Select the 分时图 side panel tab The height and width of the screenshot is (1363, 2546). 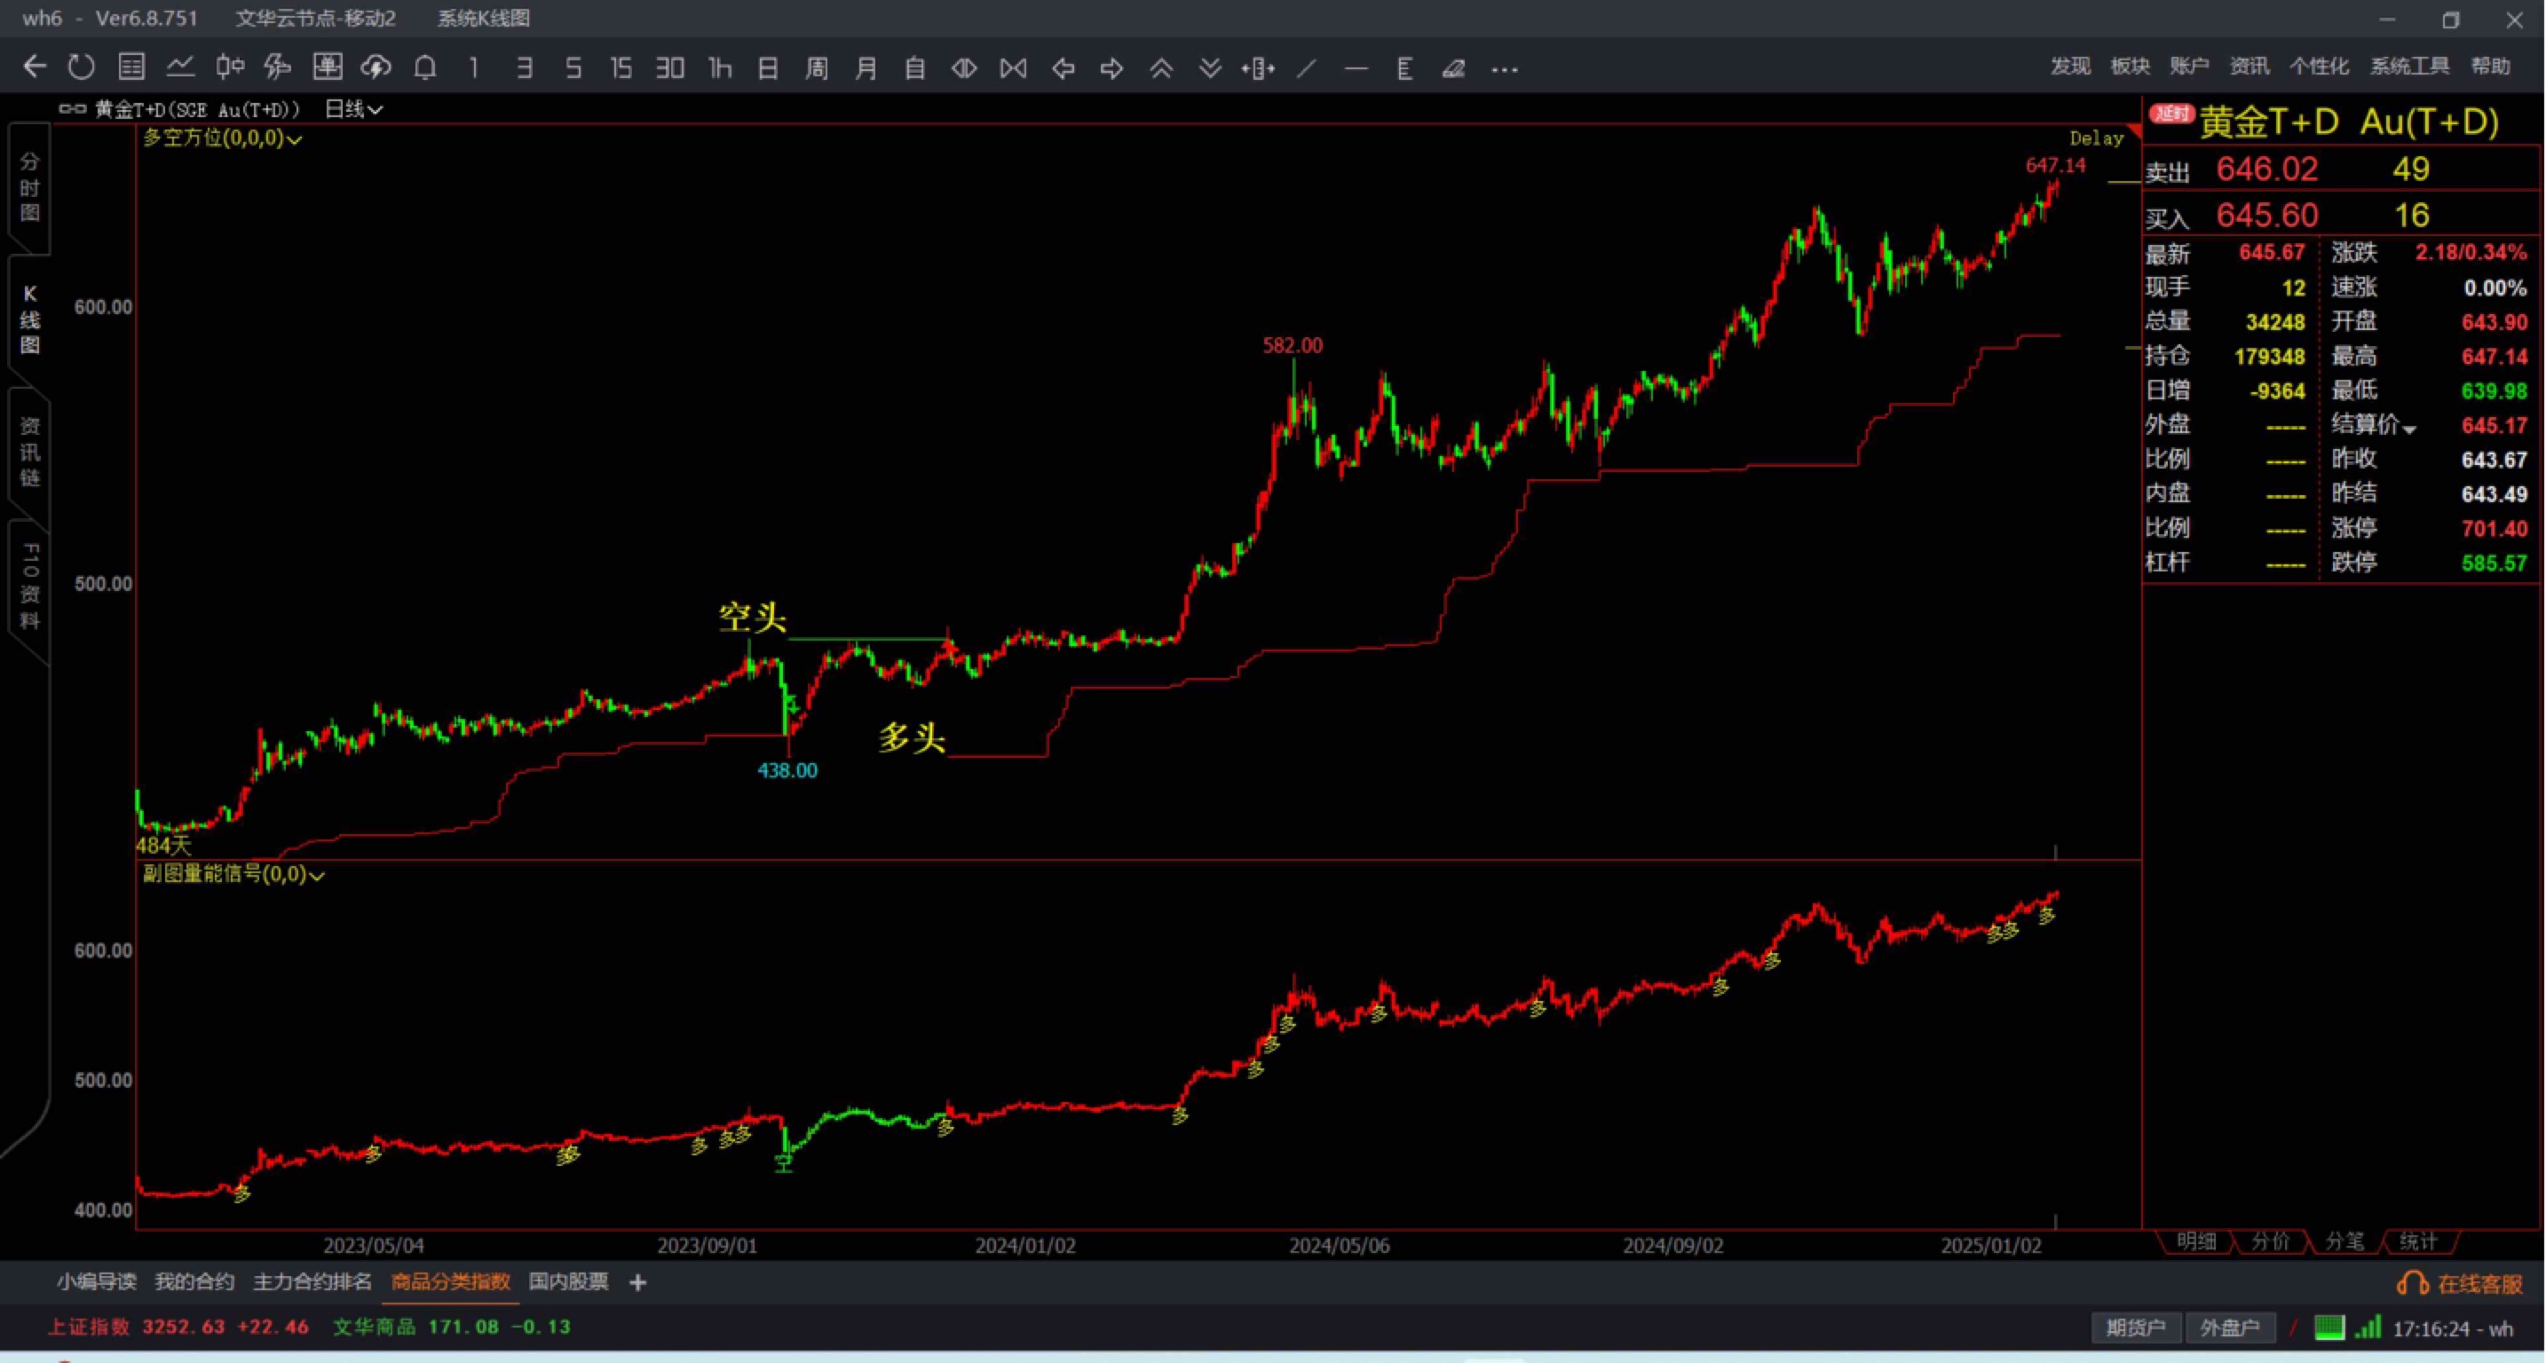click(x=29, y=187)
